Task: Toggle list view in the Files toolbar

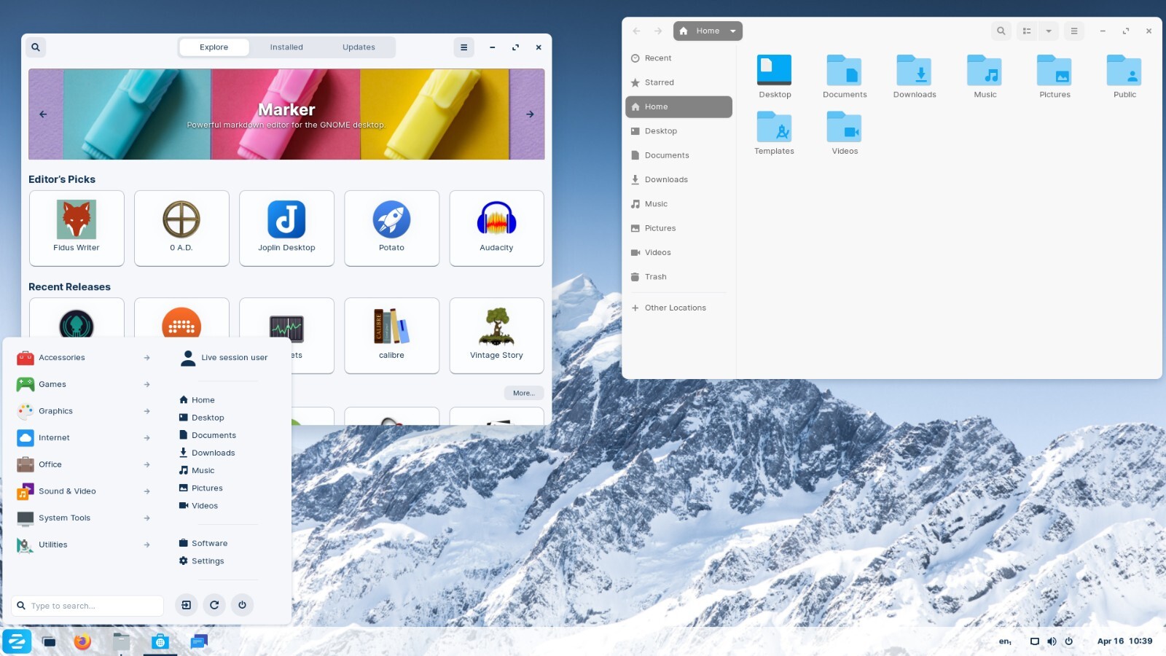Action: tap(1026, 31)
